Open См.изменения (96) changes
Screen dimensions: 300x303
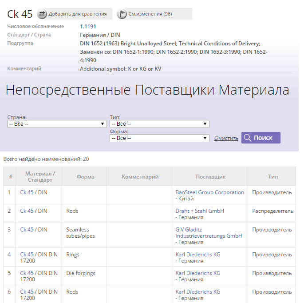pos(154,14)
